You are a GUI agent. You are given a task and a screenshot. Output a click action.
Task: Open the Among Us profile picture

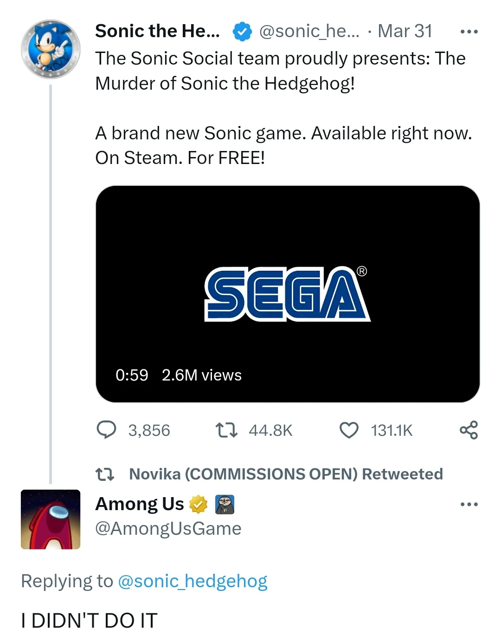(x=51, y=519)
